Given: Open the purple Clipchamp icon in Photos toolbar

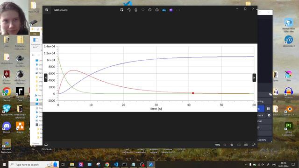Looking at the screenshot, I should tap(171, 10).
